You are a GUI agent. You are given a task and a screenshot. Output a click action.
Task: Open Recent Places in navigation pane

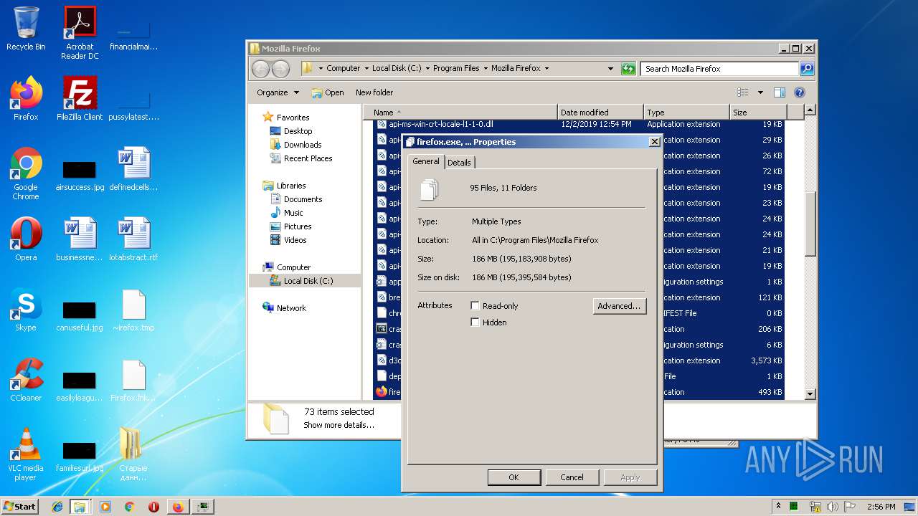[x=308, y=158]
